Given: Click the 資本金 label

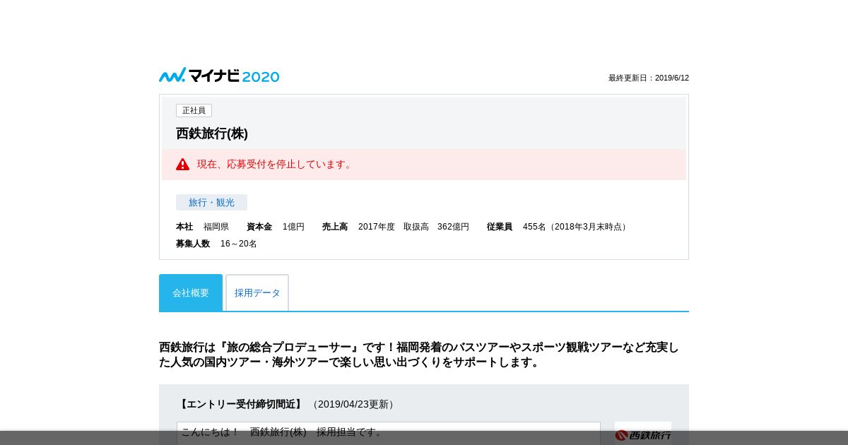Looking at the screenshot, I should pos(259,227).
